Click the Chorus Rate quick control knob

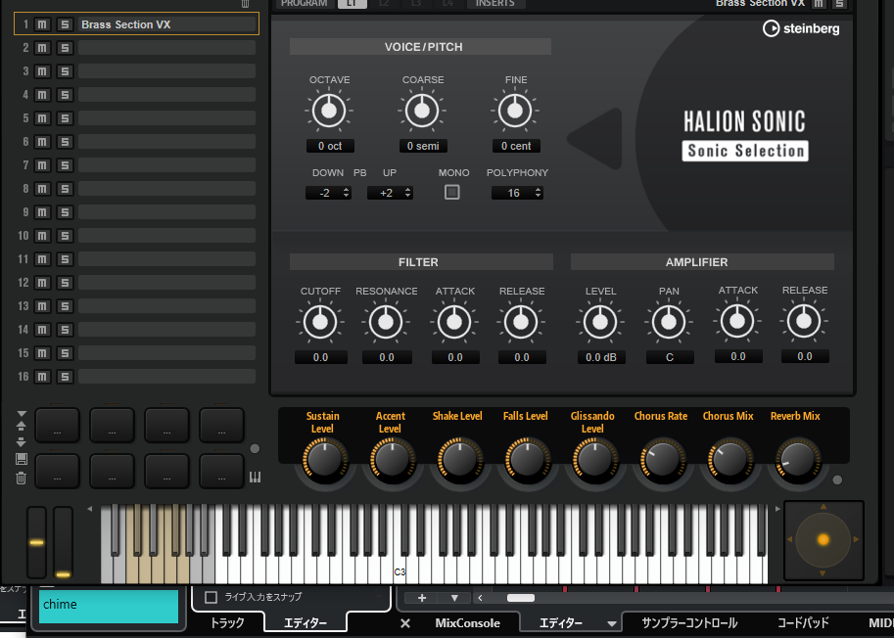coord(663,459)
